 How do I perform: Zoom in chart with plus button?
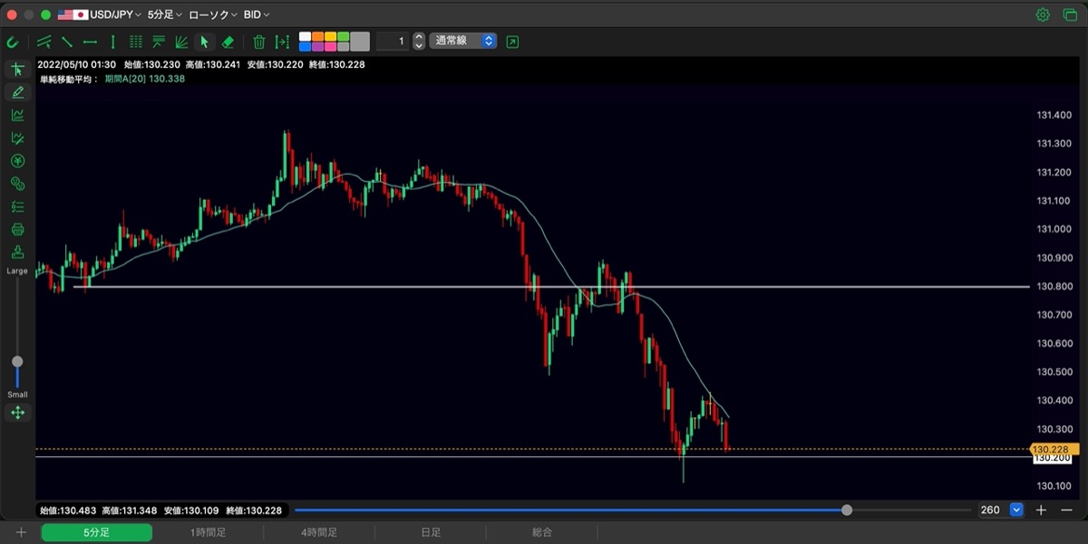coord(1042,511)
